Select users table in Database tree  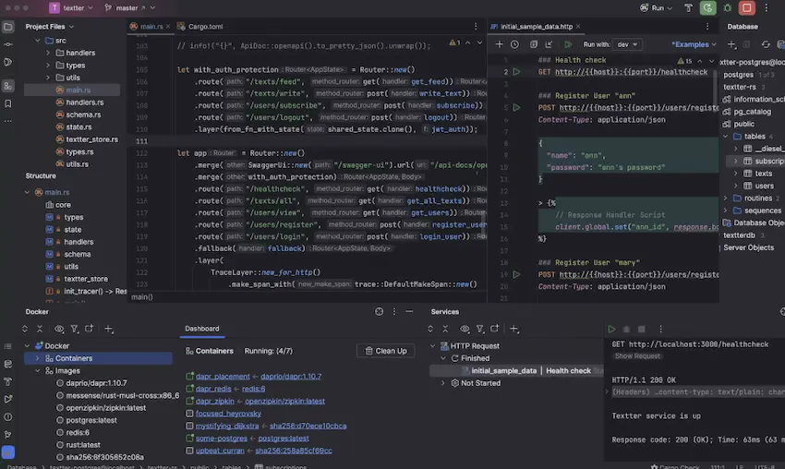point(764,186)
